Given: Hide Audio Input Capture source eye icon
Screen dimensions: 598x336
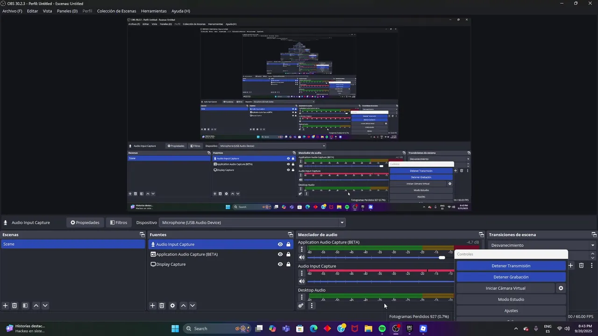Looking at the screenshot, I should tap(280, 245).
